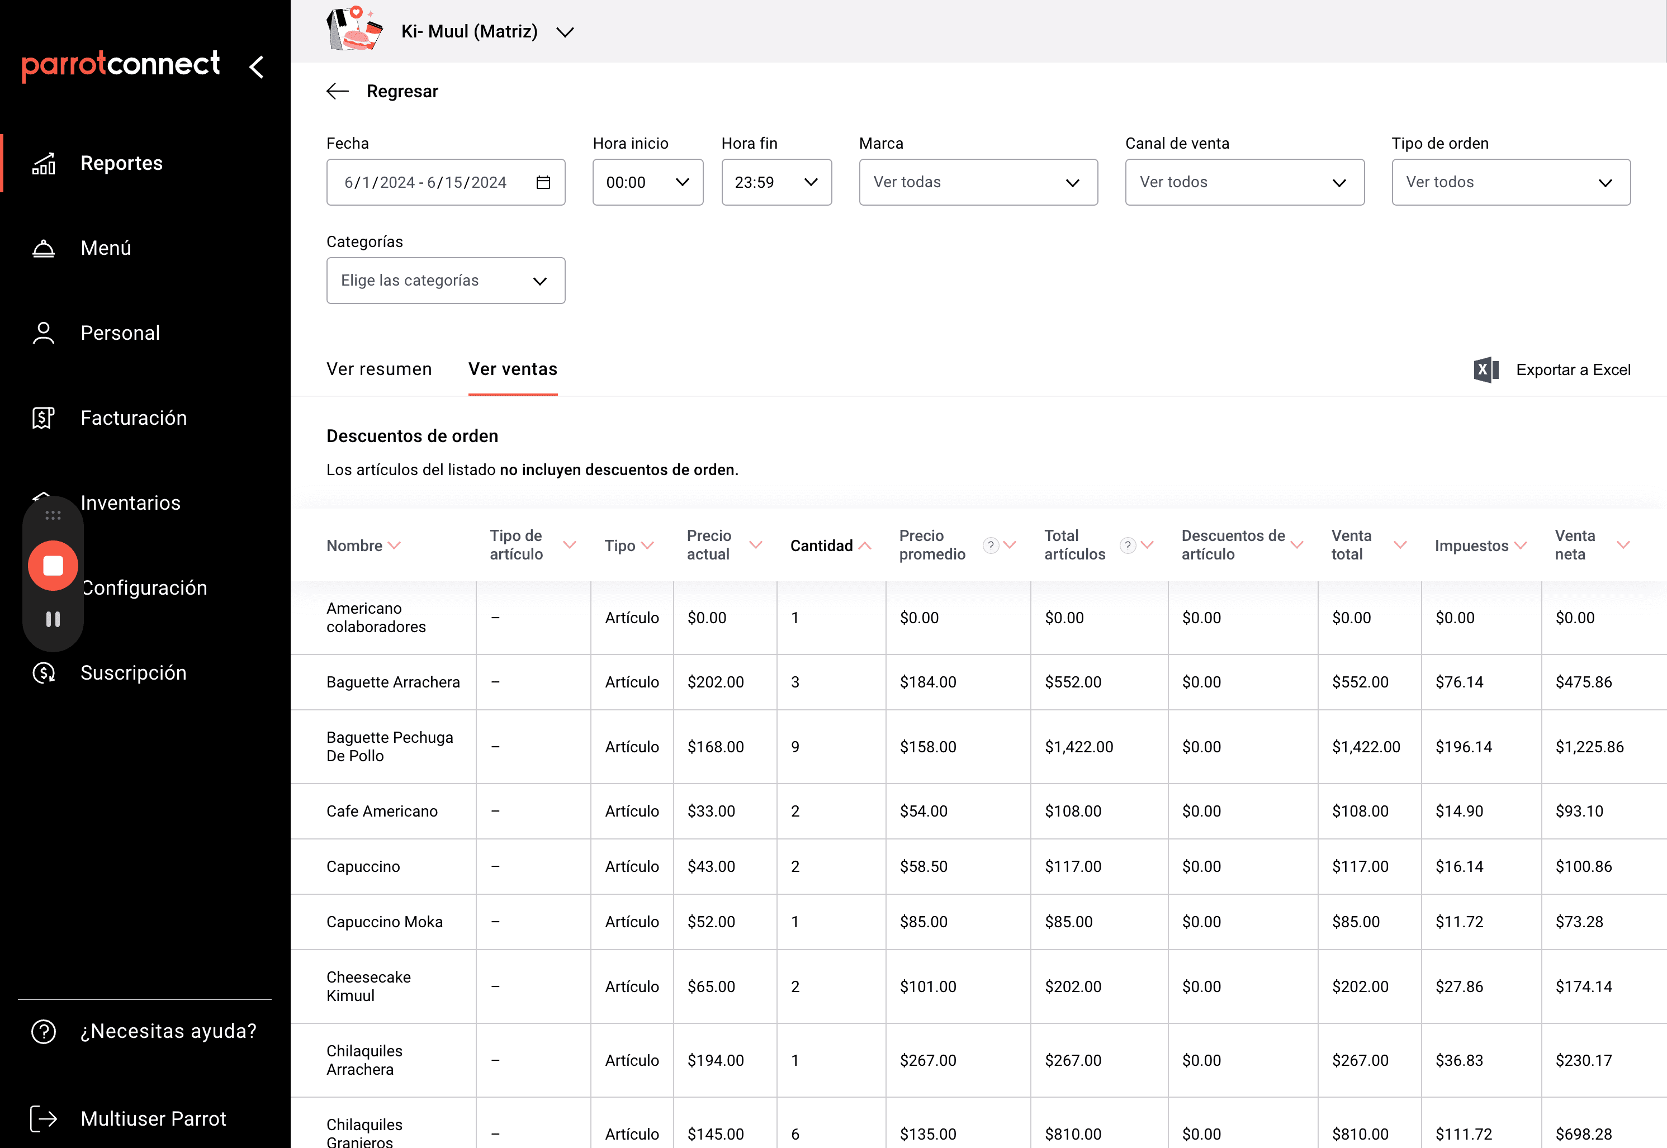The image size is (1667, 1148).
Task: Click the parrotconnect logo
Action: [x=121, y=65]
